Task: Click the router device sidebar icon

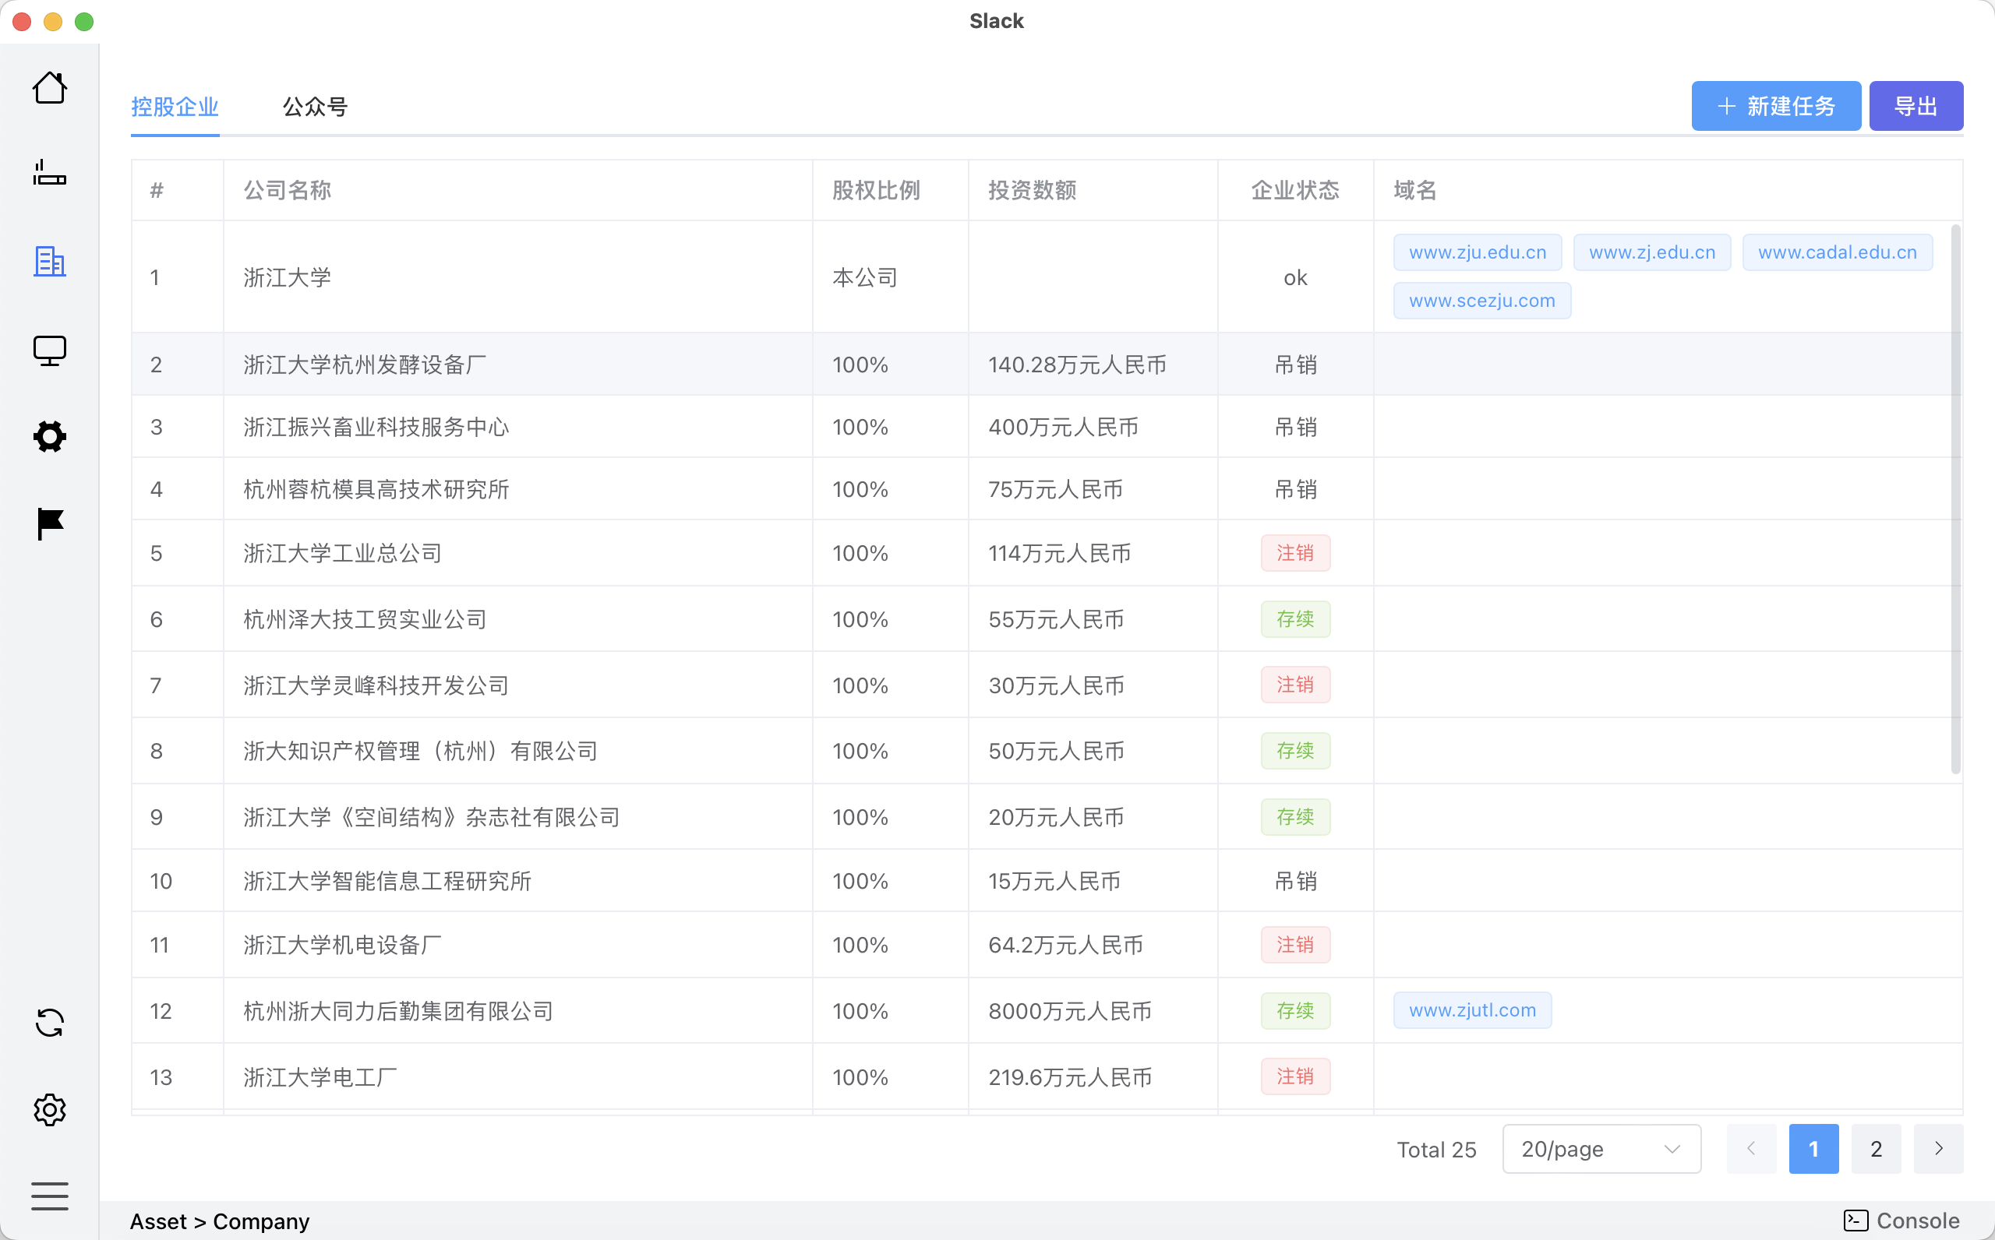Action: coord(49,174)
